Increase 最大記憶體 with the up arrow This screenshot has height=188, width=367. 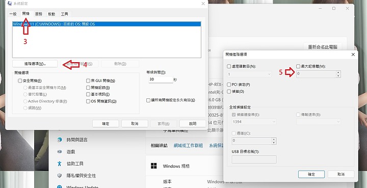tap(338, 72)
